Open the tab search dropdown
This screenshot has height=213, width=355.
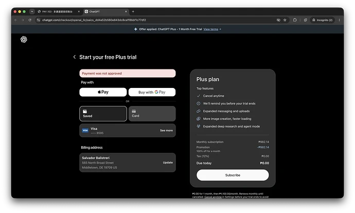(x=32, y=11)
